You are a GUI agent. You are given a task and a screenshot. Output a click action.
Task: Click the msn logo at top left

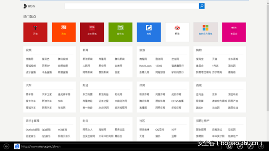(29, 6)
